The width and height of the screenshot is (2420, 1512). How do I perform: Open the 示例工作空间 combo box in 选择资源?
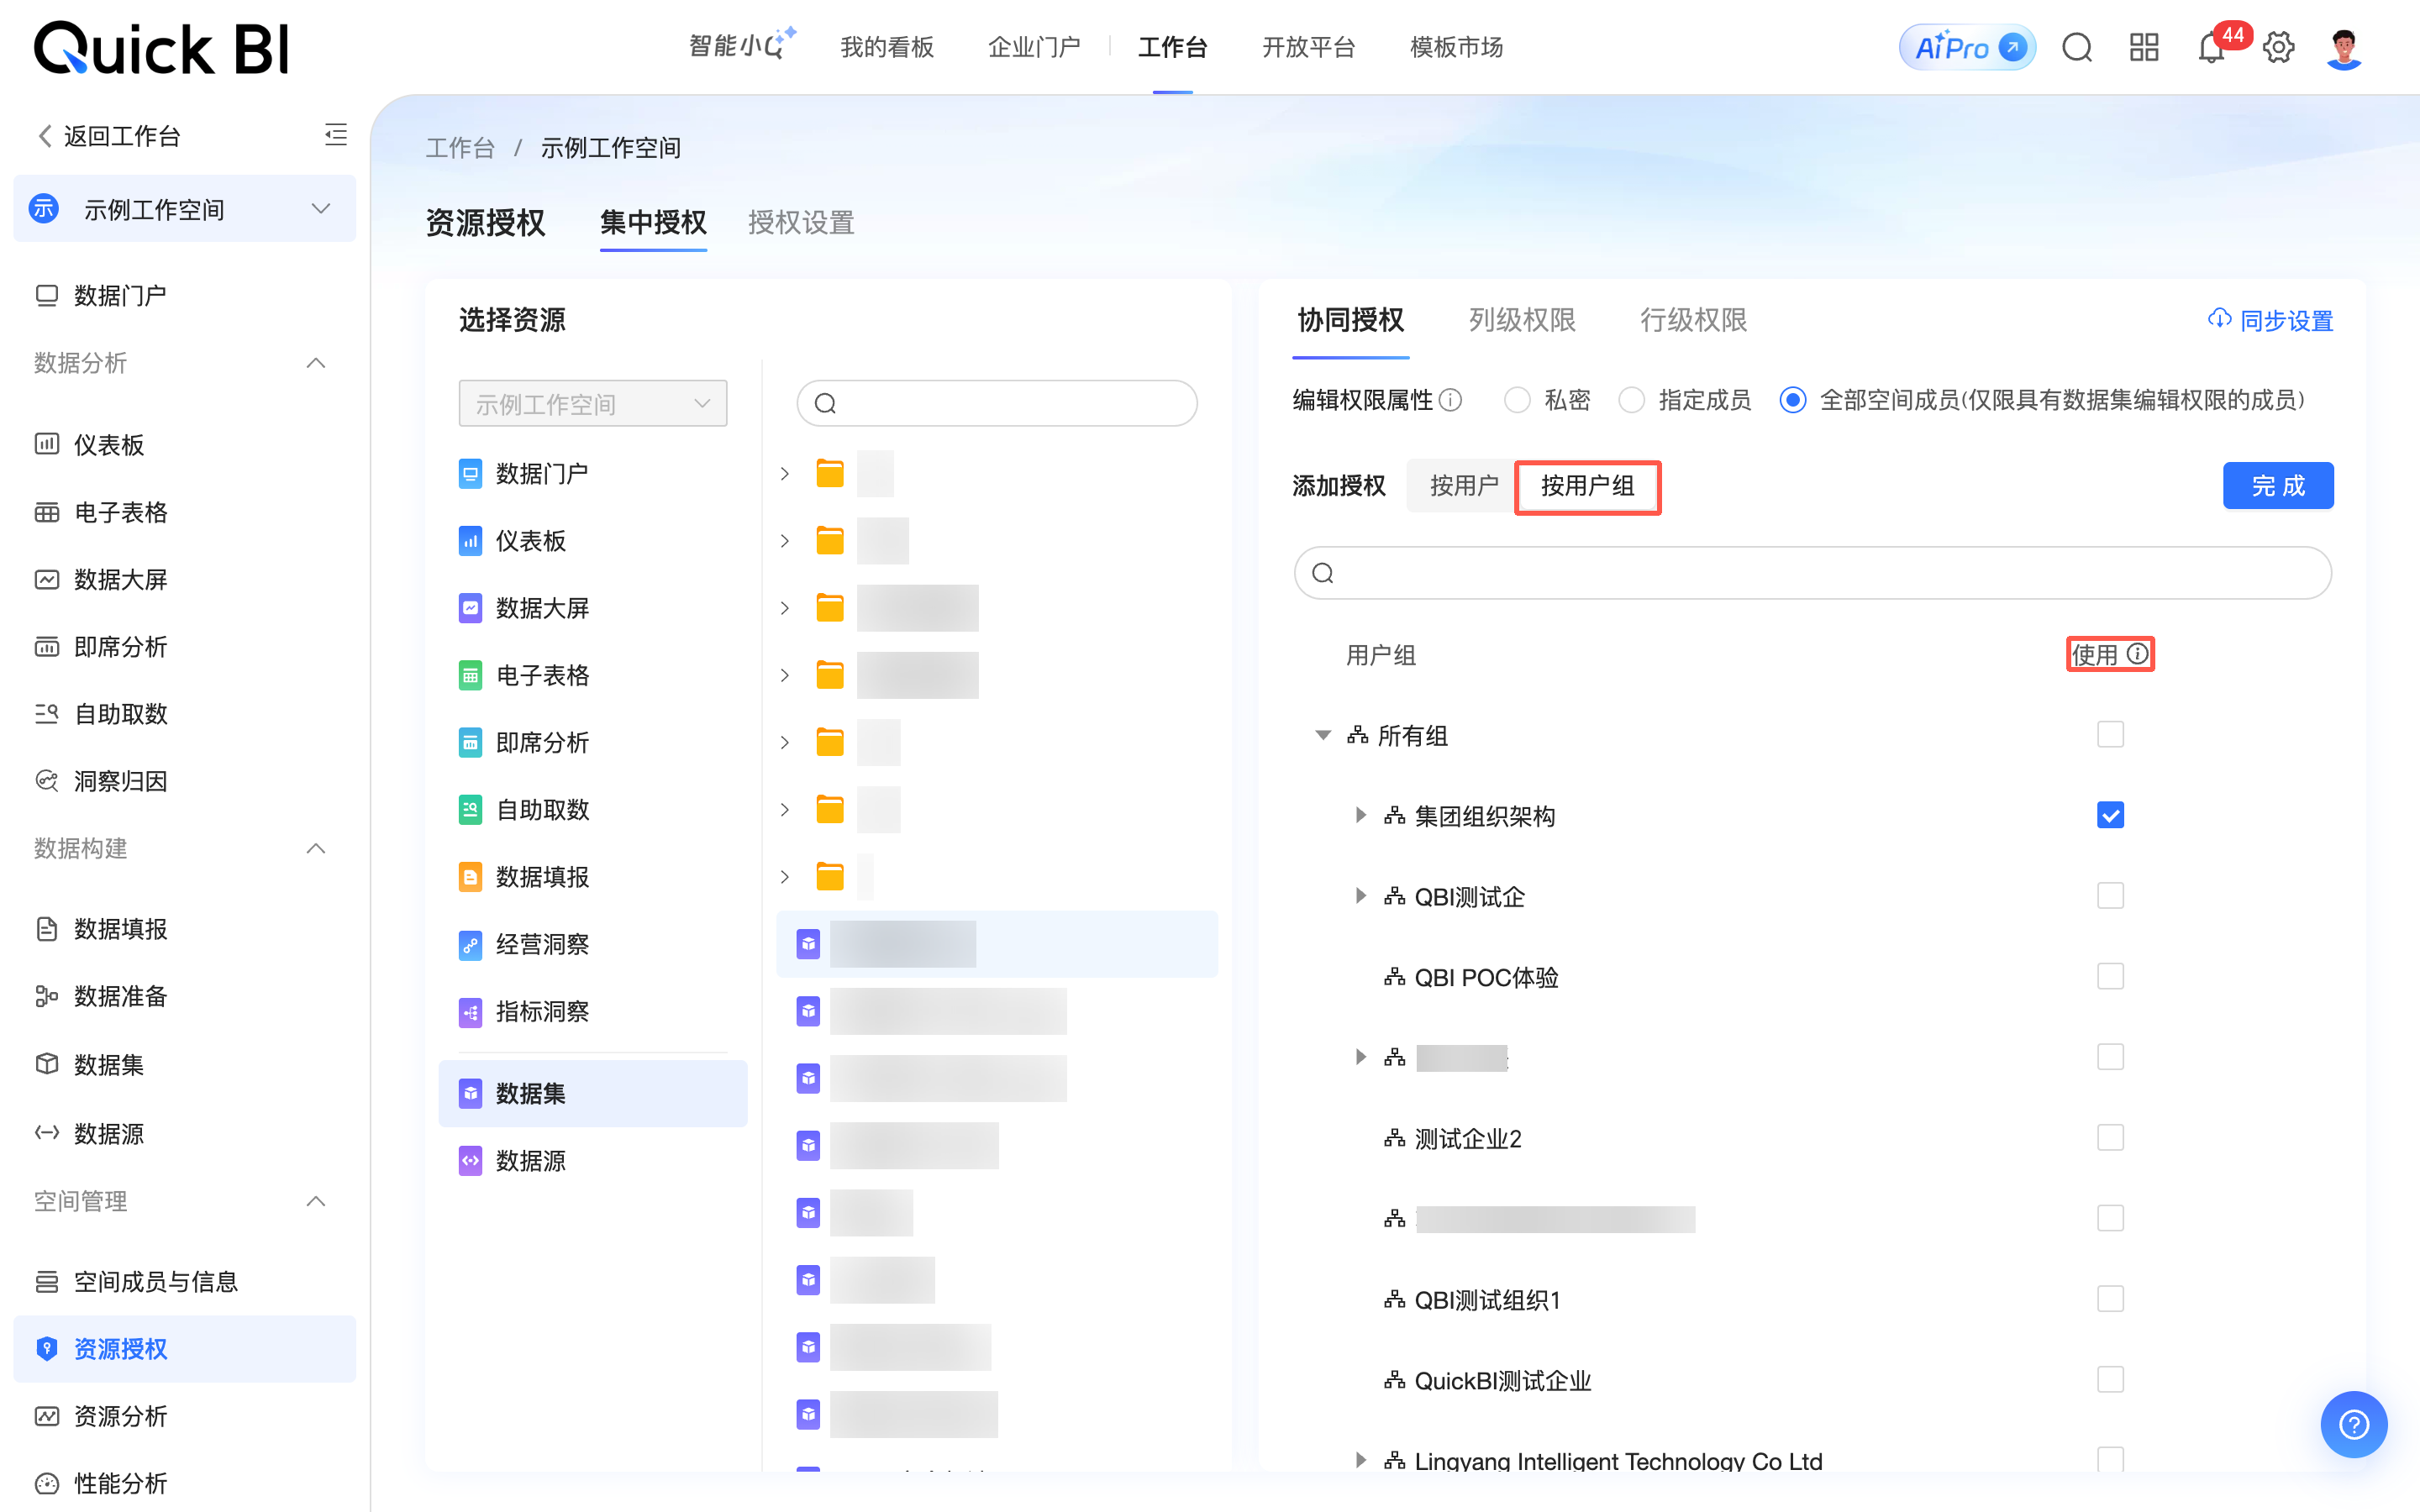(593, 403)
